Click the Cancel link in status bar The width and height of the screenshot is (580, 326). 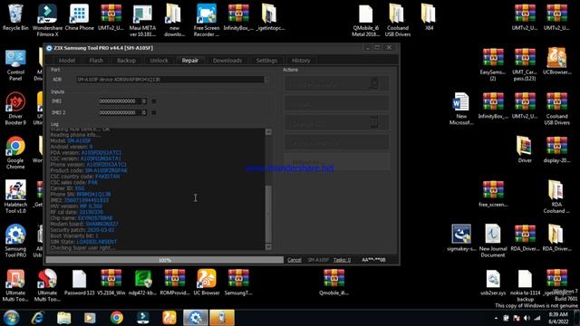tap(295, 260)
